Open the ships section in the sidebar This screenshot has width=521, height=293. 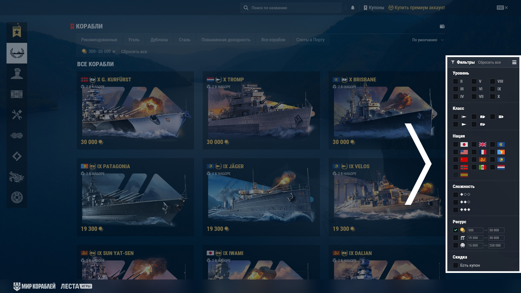pyautogui.click(x=17, y=53)
